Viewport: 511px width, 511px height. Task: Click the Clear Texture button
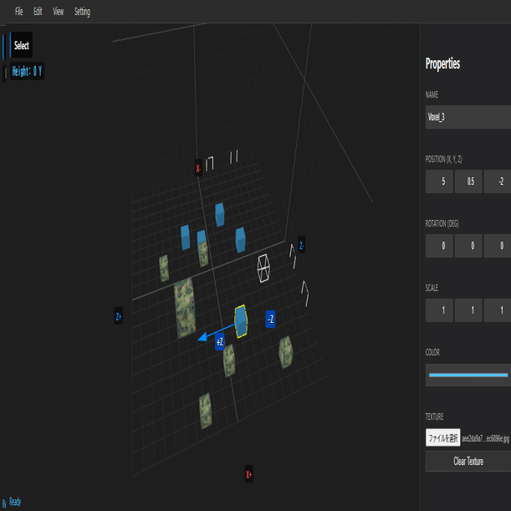click(x=468, y=461)
